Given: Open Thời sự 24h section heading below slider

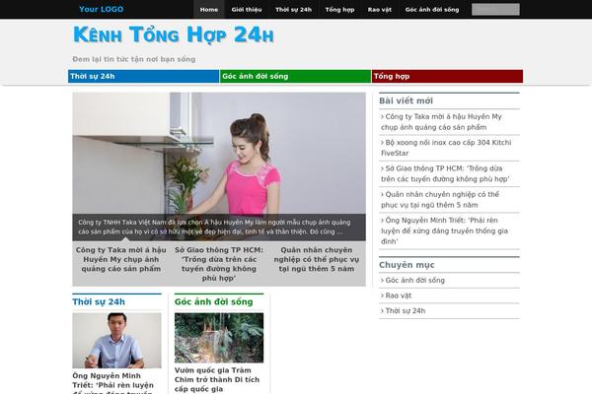Looking at the screenshot, I should point(99,302).
